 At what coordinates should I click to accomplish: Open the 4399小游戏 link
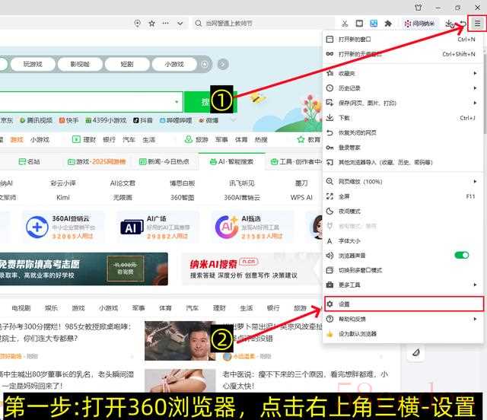[107, 120]
